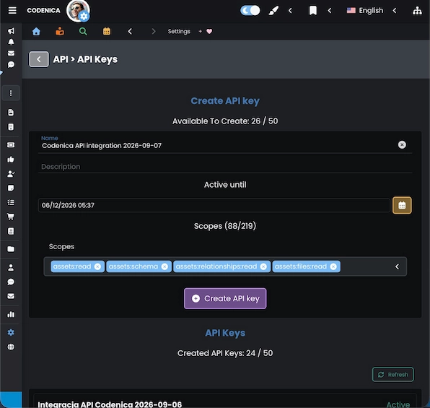Open the lower envelope sidebar icon
This screenshot has height=408, width=430.
click(x=11, y=296)
